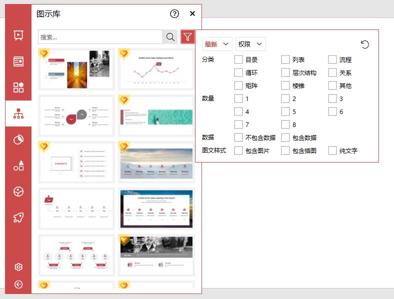
Task: Check the 其他 category box
Action: (332, 85)
